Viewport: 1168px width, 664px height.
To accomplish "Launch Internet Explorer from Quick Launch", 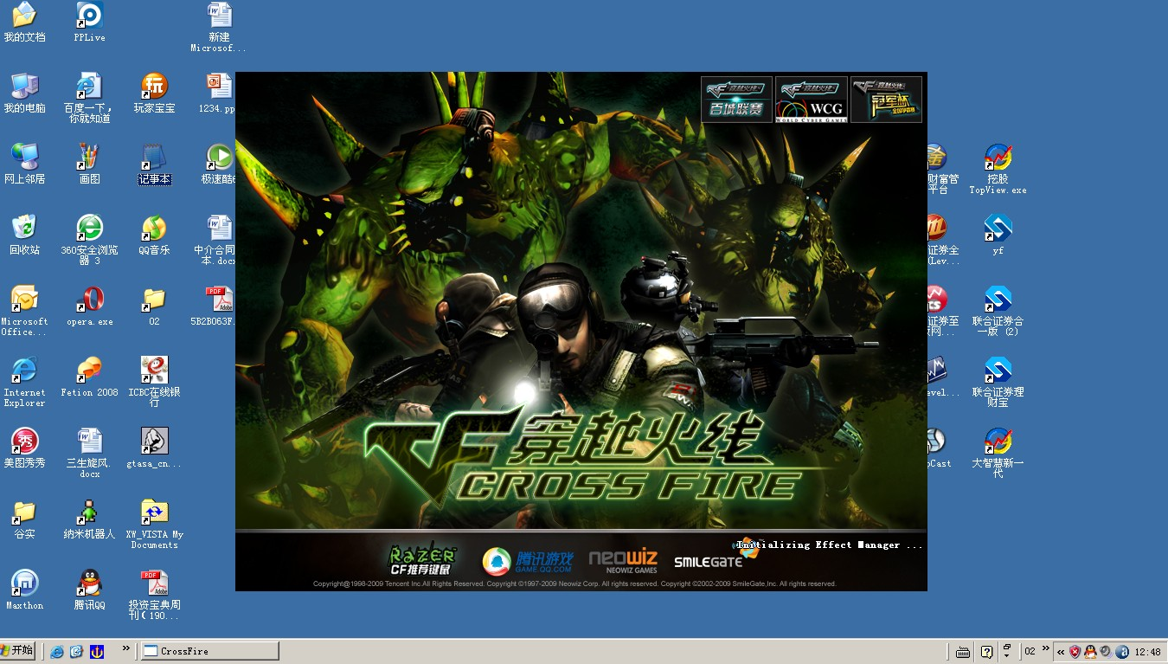I will tap(56, 651).
